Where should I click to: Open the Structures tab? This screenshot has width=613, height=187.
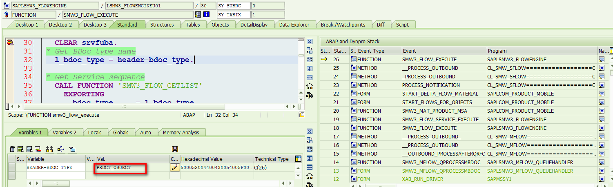click(162, 24)
